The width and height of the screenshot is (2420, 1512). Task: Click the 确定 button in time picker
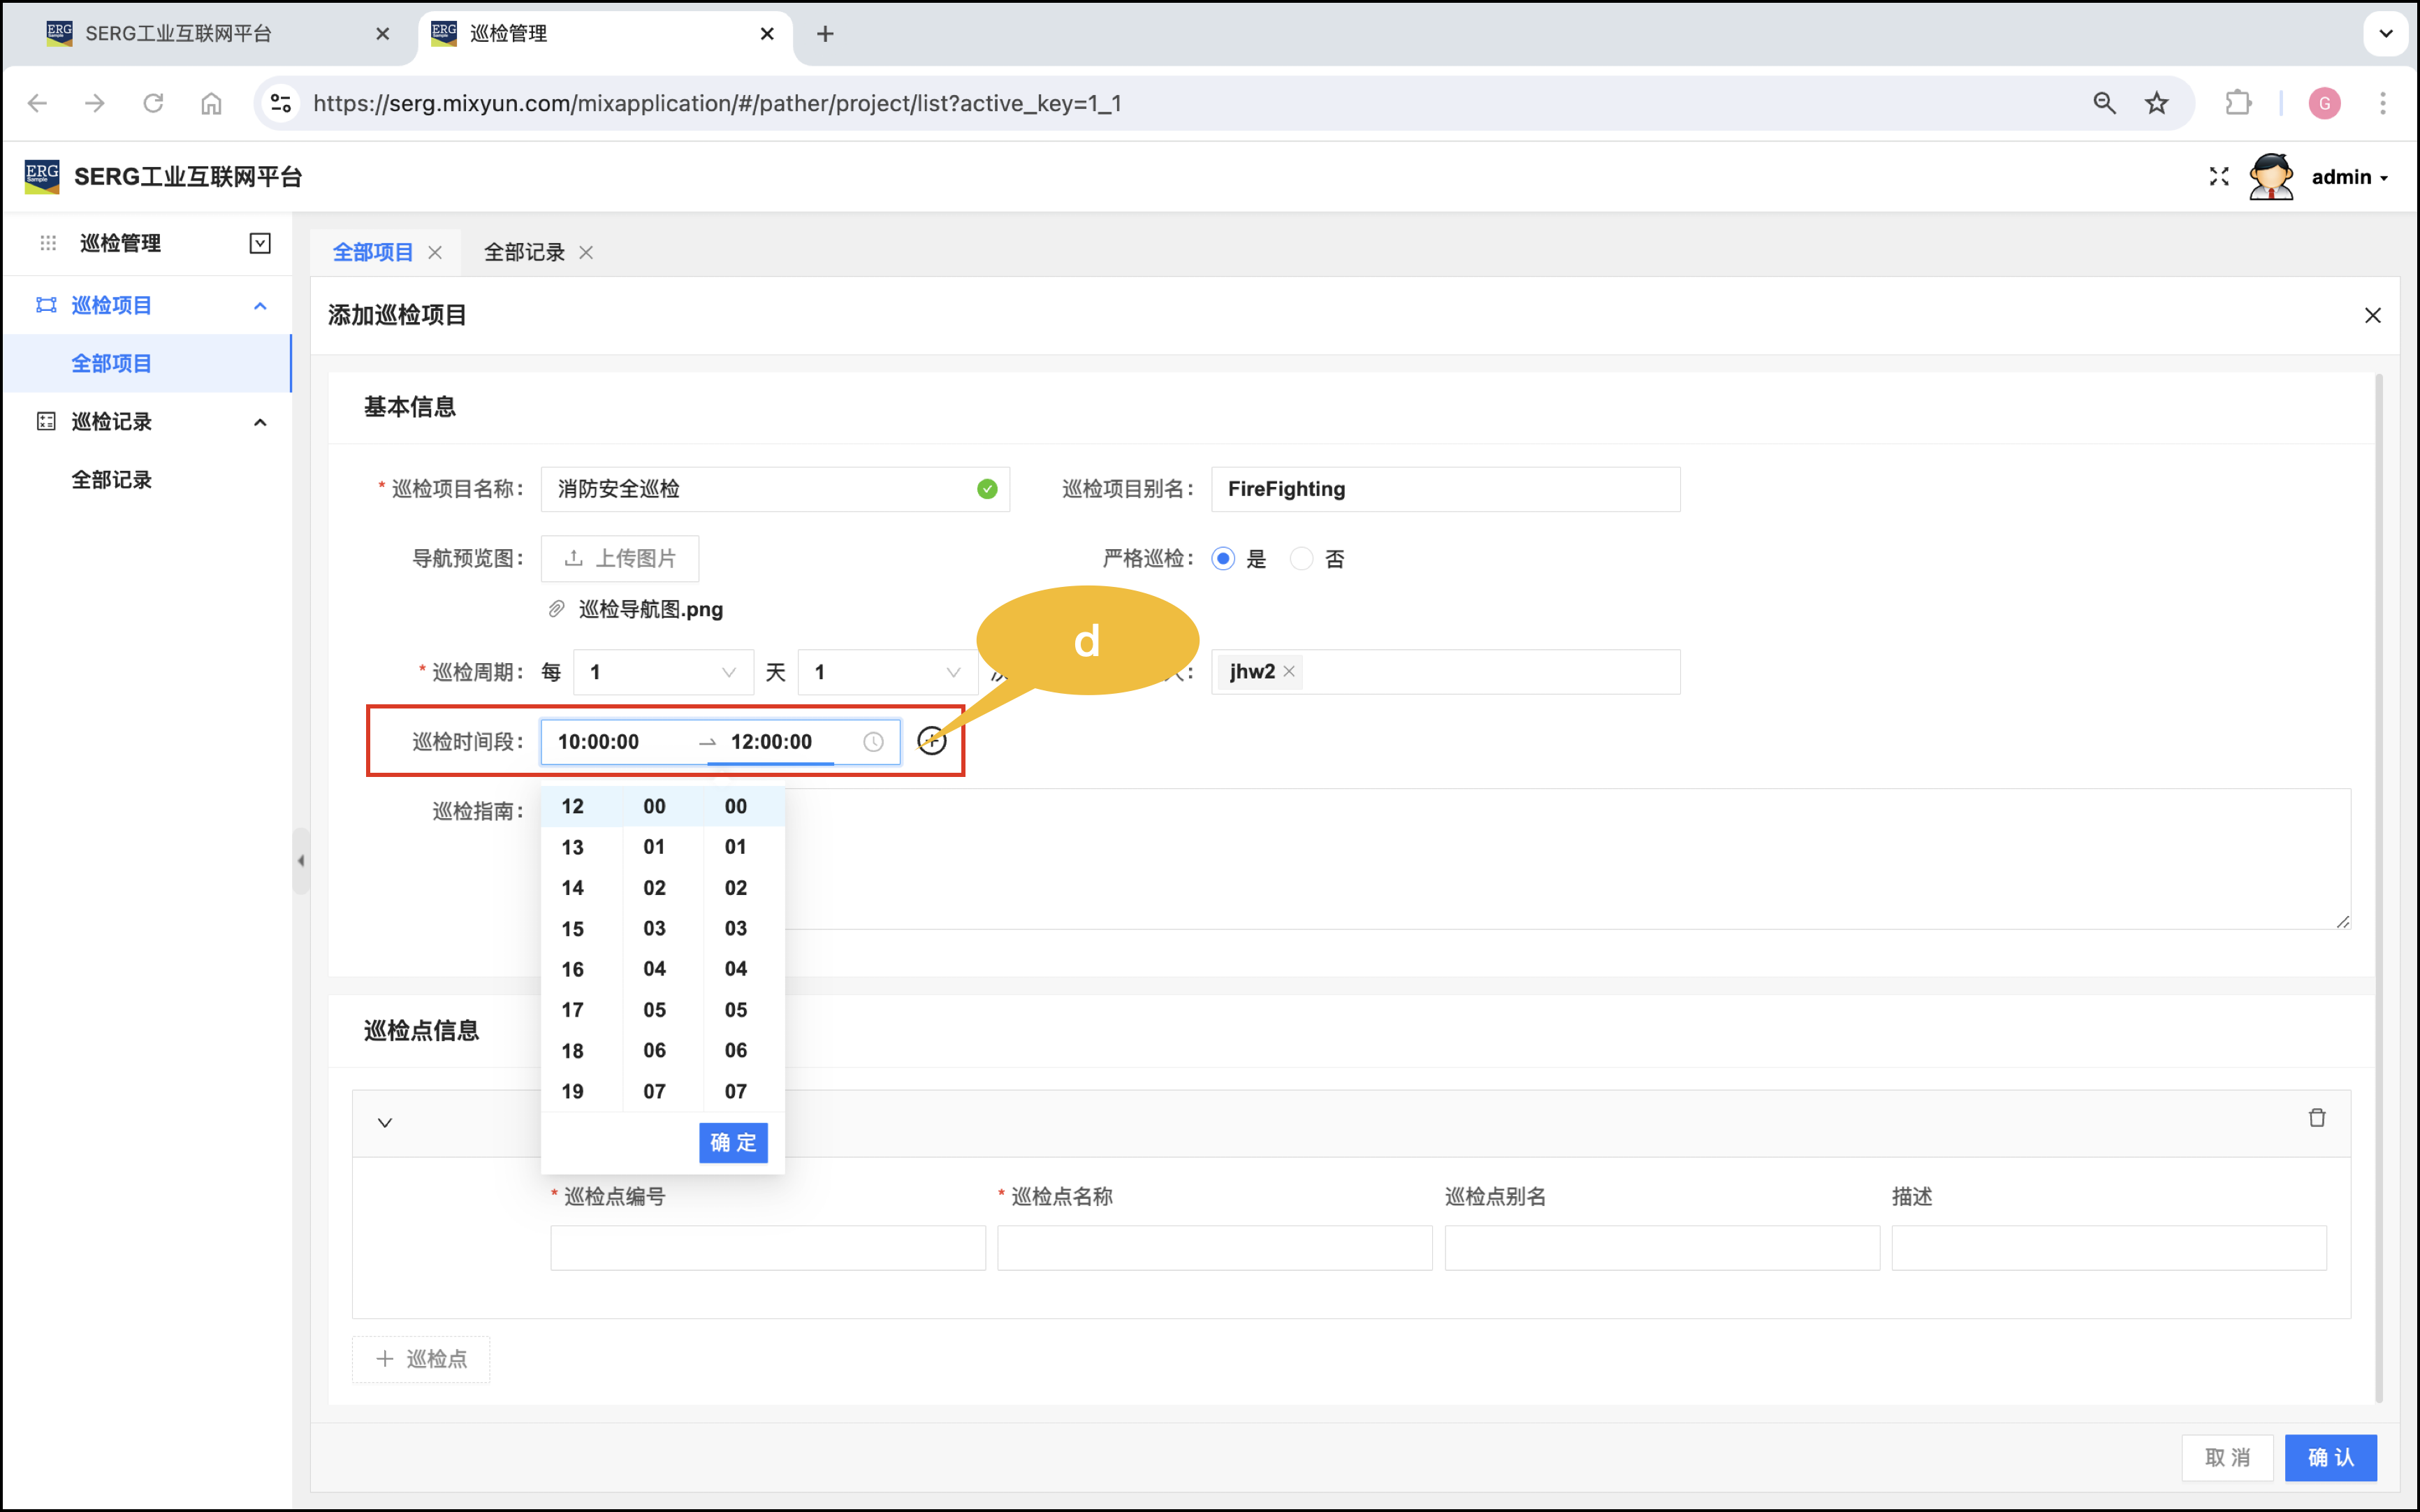[733, 1142]
